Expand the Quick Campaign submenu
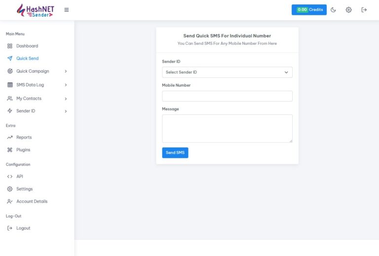The width and height of the screenshot is (379, 256). [37, 71]
